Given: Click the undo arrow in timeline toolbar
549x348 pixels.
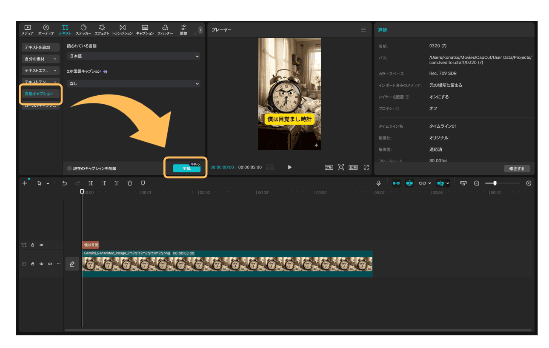Looking at the screenshot, I should [x=64, y=183].
